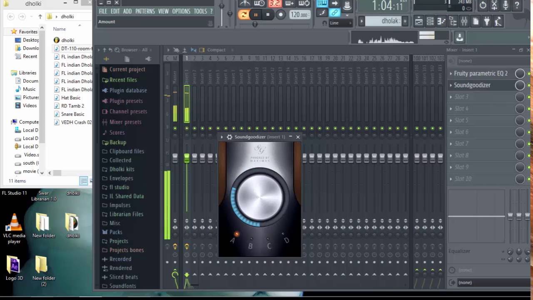Click the one-click audio recording microphone icon

coord(506,5)
